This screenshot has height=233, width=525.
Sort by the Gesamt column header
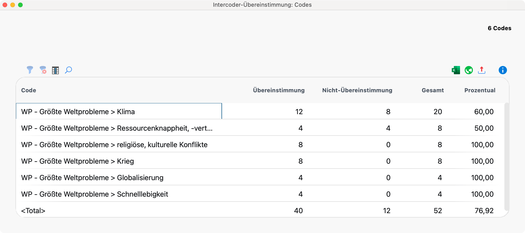click(x=432, y=90)
